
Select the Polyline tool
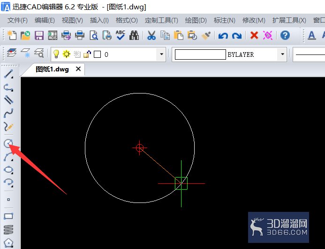[8, 88]
